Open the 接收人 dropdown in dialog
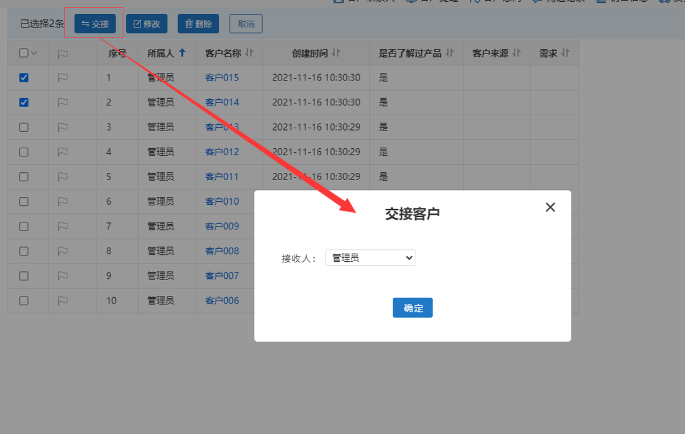Screen dimensions: 685x434 pos(370,258)
